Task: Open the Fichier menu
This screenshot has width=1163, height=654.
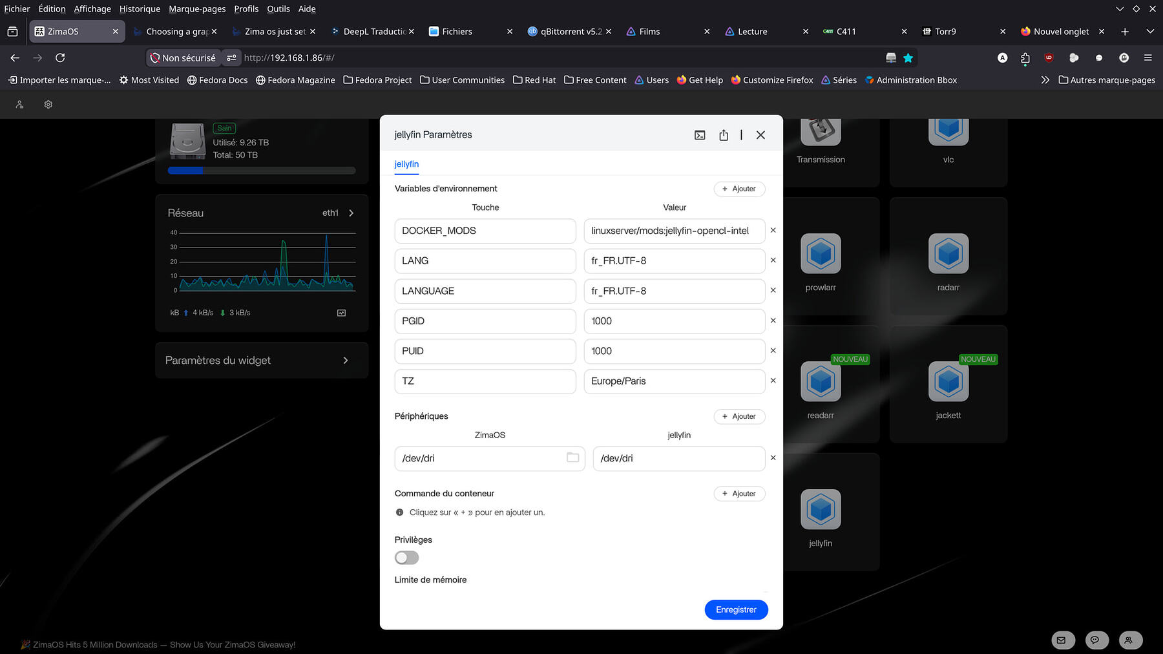Action: (x=17, y=9)
